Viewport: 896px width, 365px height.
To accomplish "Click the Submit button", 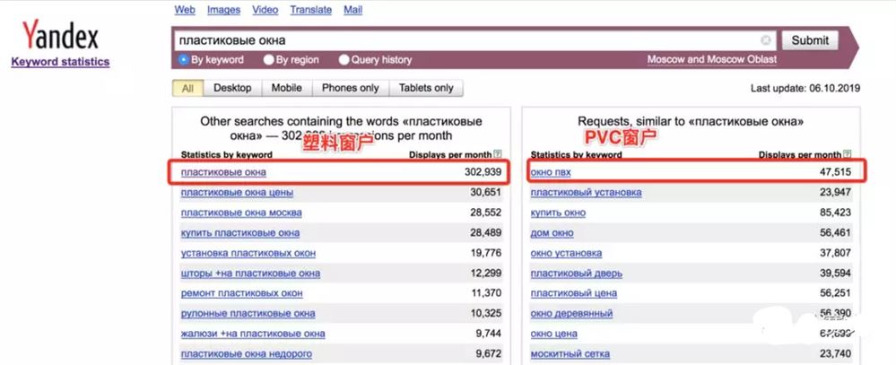I will tap(810, 40).
